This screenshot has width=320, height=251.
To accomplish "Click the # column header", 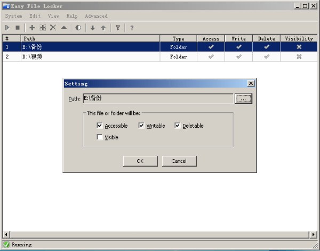I will coord(12,38).
